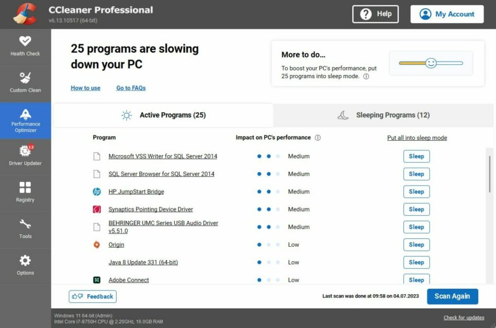Viewport: 496px width, 328px height.
Task: Open the Driver Updater section
Action: point(25,156)
